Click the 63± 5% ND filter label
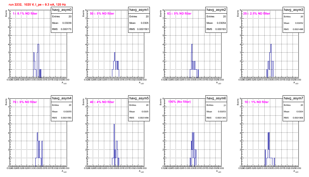Screen dimensions: 309x177 tap(179, 13)
